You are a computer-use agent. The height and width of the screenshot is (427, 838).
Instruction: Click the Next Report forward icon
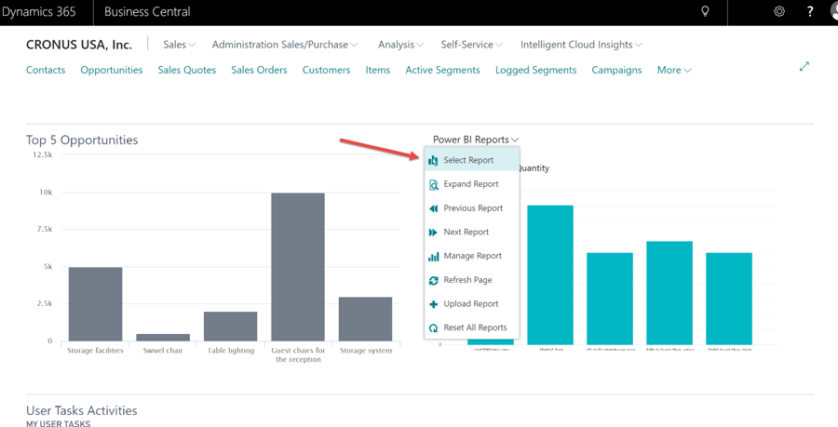pyautogui.click(x=433, y=233)
